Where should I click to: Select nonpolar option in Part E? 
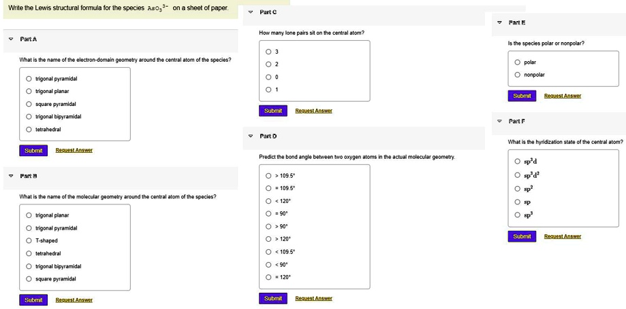[518, 75]
